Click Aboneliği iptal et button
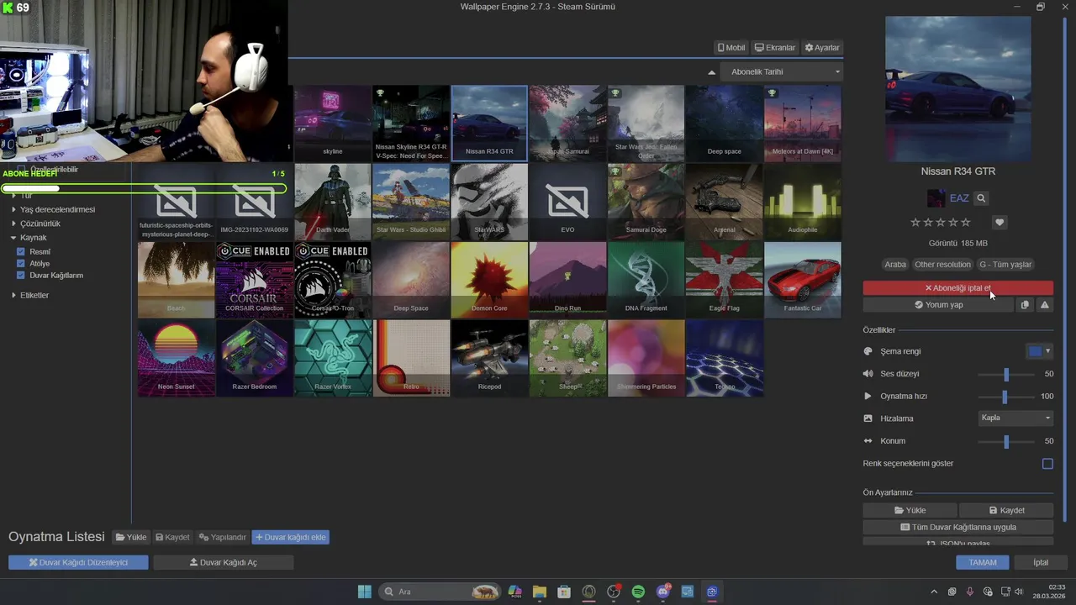 coord(957,288)
